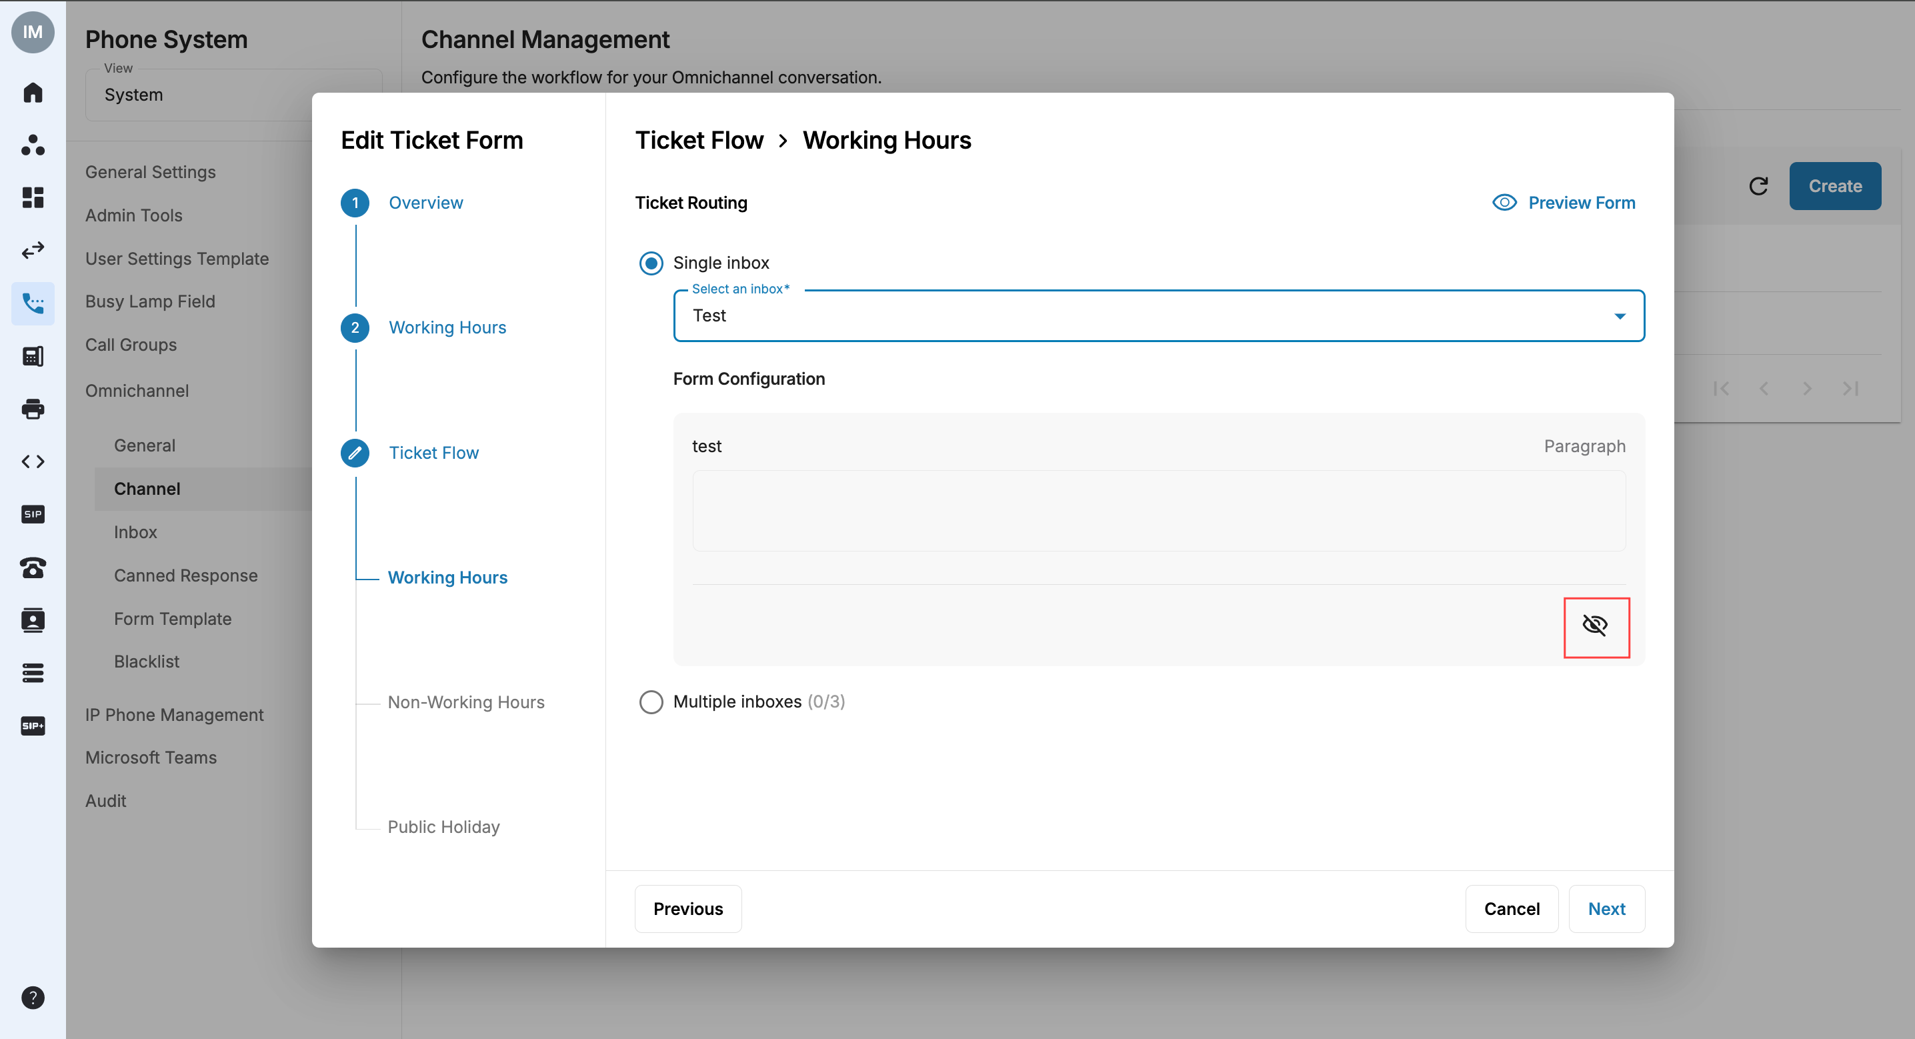The width and height of the screenshot is (1915, 1039).
Task: Click inside the test paragraph text area
Action: [1159, 511]
